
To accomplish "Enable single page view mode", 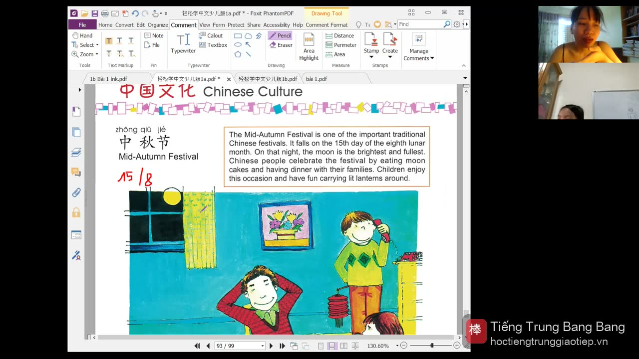I will [320, 346].
